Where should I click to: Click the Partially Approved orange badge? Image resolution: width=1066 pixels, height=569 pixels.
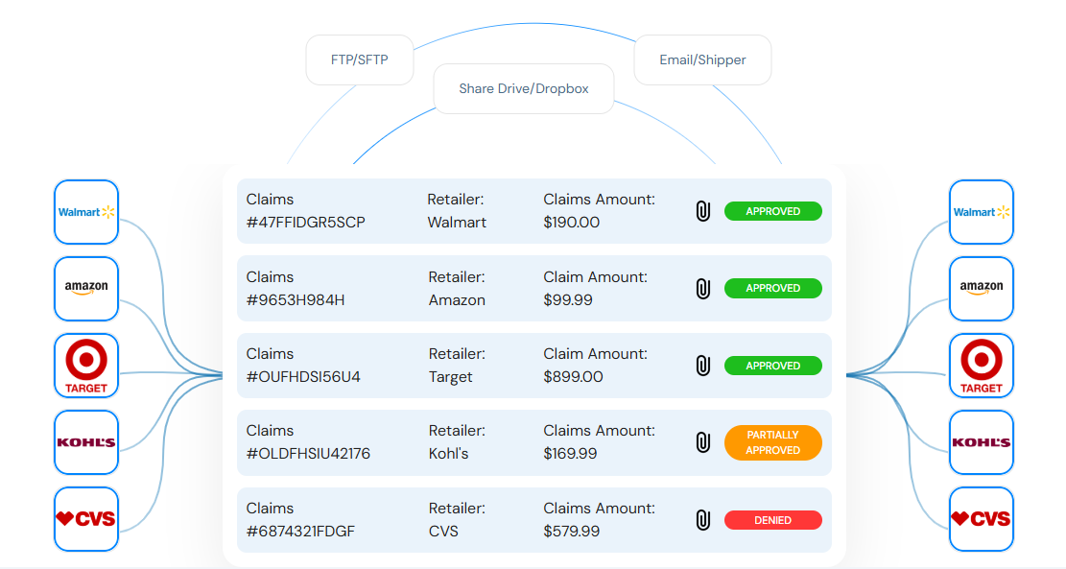pyautogui.click(x=772, y=442)
